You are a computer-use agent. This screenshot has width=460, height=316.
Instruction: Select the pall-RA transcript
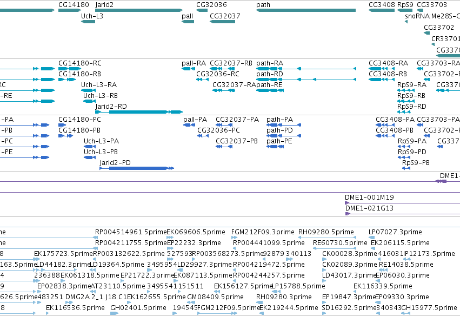[188, 69]
